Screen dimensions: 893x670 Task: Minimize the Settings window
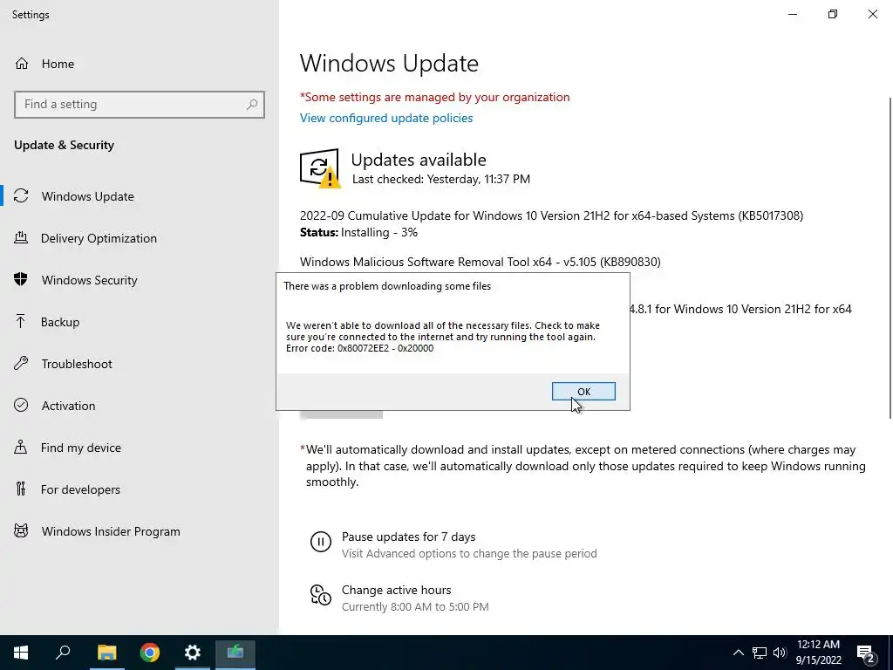(x=792, y=14)
